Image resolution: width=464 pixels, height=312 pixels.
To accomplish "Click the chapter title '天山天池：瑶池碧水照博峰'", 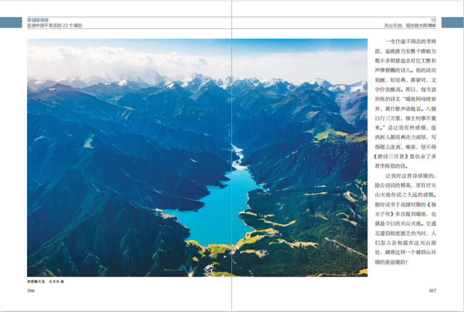I will click(x=410, y=26).
